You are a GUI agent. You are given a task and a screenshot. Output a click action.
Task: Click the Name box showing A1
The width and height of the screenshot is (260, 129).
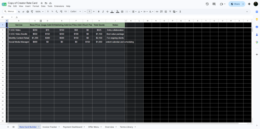[x=7, y=17]
